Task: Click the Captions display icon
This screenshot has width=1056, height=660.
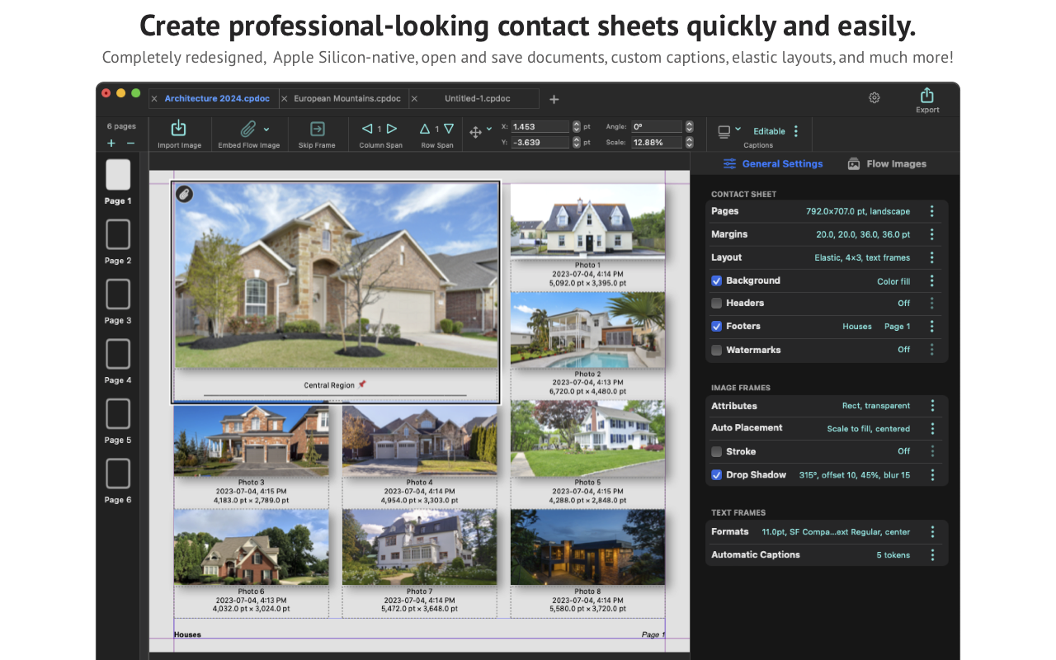Action: coord(724,131)
